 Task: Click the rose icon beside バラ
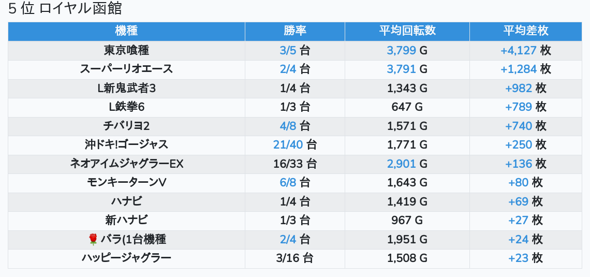(x=93, y=239)
